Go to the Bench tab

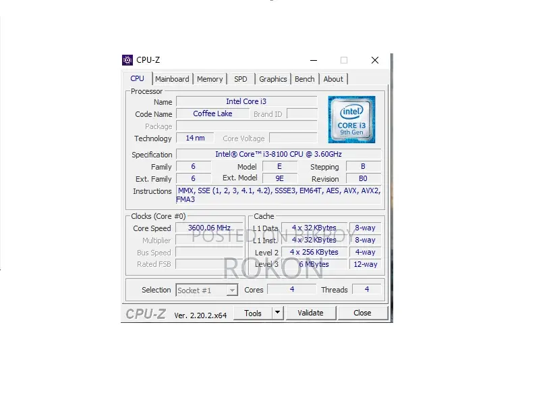(x=305, y=79)
